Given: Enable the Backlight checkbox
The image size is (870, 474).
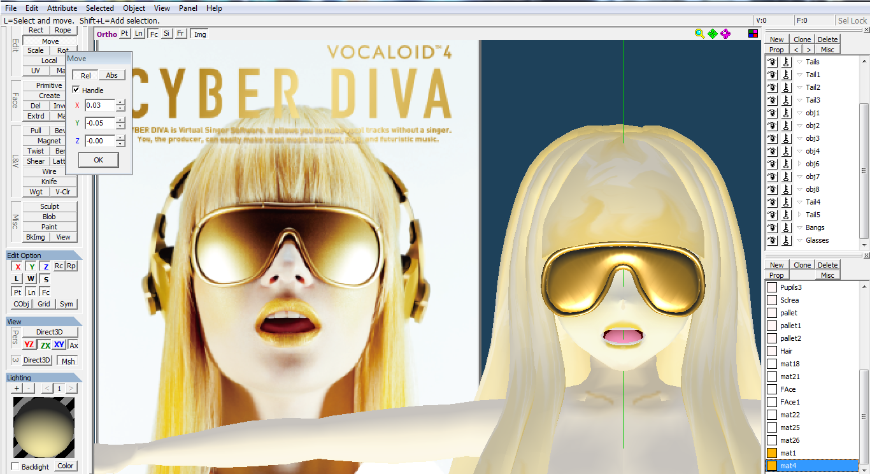Looking at the screenshot, I should tap(15, 466).
